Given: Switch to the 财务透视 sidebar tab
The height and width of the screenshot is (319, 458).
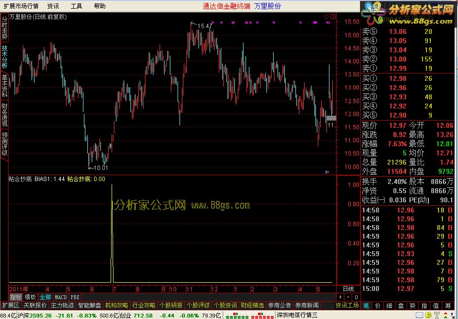Looking at the screenshot, I should coord(4,115).
